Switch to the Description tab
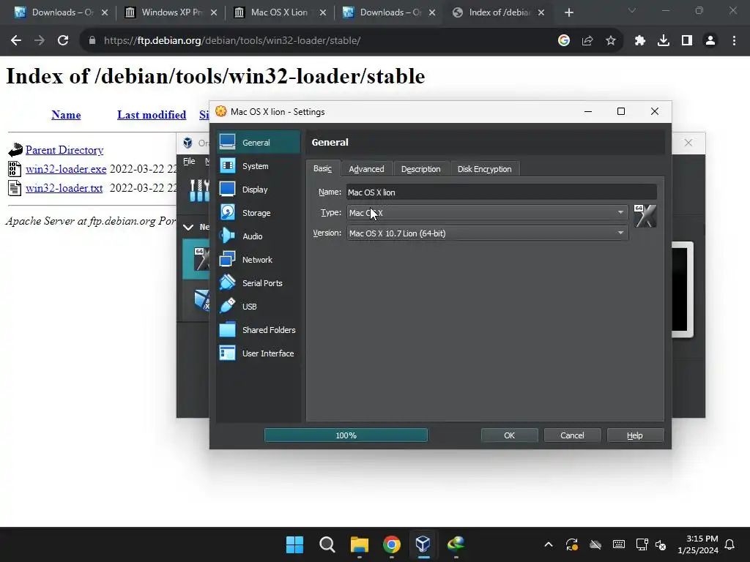750x562 pixels. click(x=421, y=169)
